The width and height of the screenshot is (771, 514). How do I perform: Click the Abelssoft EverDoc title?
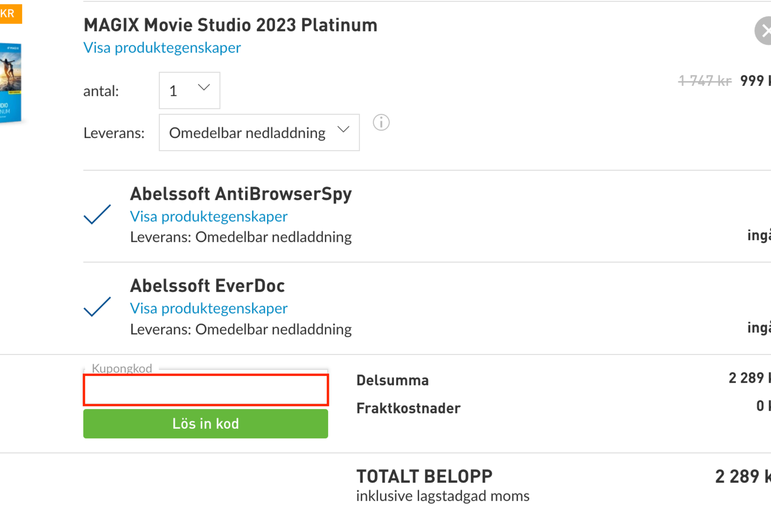pyautogui.click(x=208, y=286)
